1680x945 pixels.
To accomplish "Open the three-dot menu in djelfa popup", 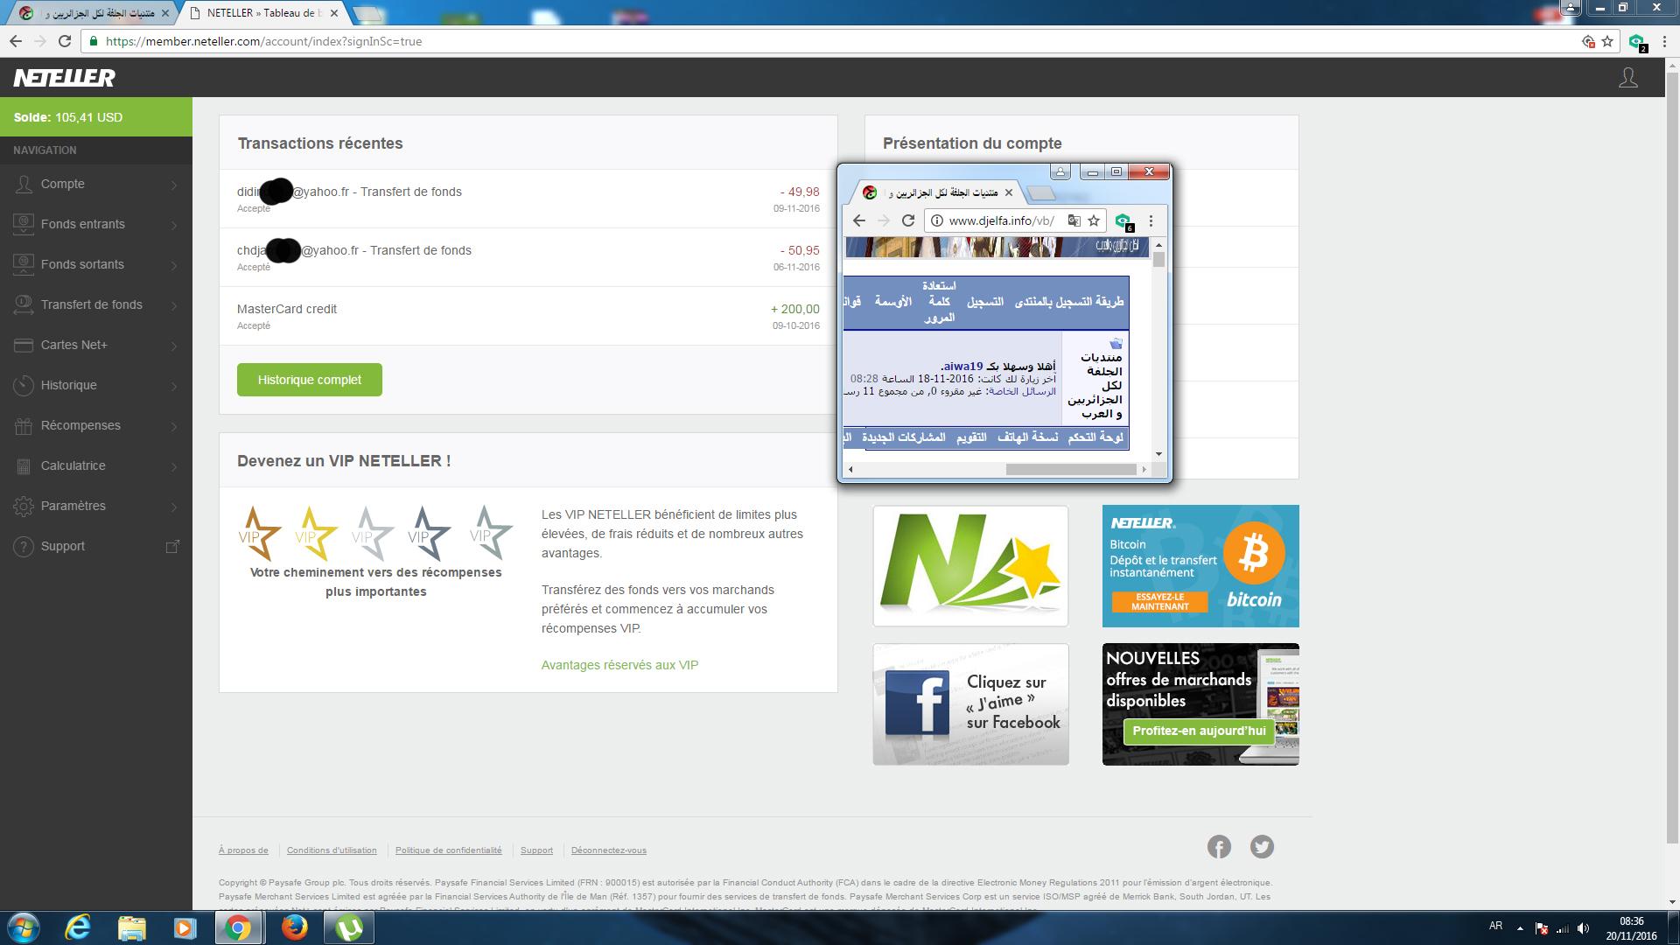I will click(1151, 220).
